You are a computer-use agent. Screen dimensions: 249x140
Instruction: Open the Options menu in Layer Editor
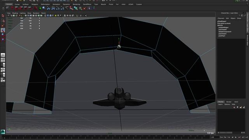click(227, 105)
